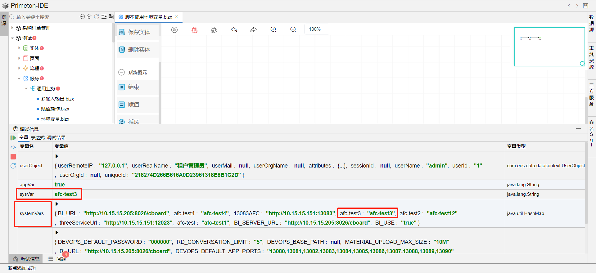The height and width of the screenshot is (273, 596).
Task: Expand the userObject variable value
Action: (x=56, y=156)
